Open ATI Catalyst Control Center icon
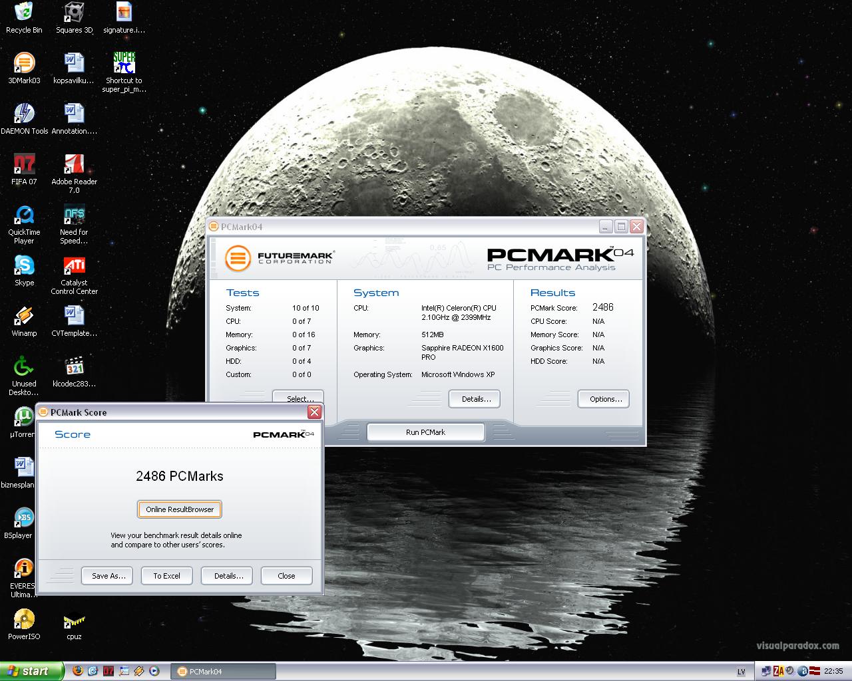Screen dimensions: 852x681 coord(74,275)
